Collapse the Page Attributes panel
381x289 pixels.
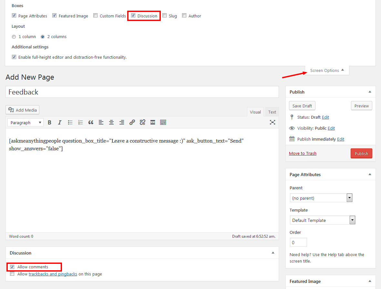[370, 174]
